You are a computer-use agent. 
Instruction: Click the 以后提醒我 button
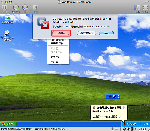(86, 33)
